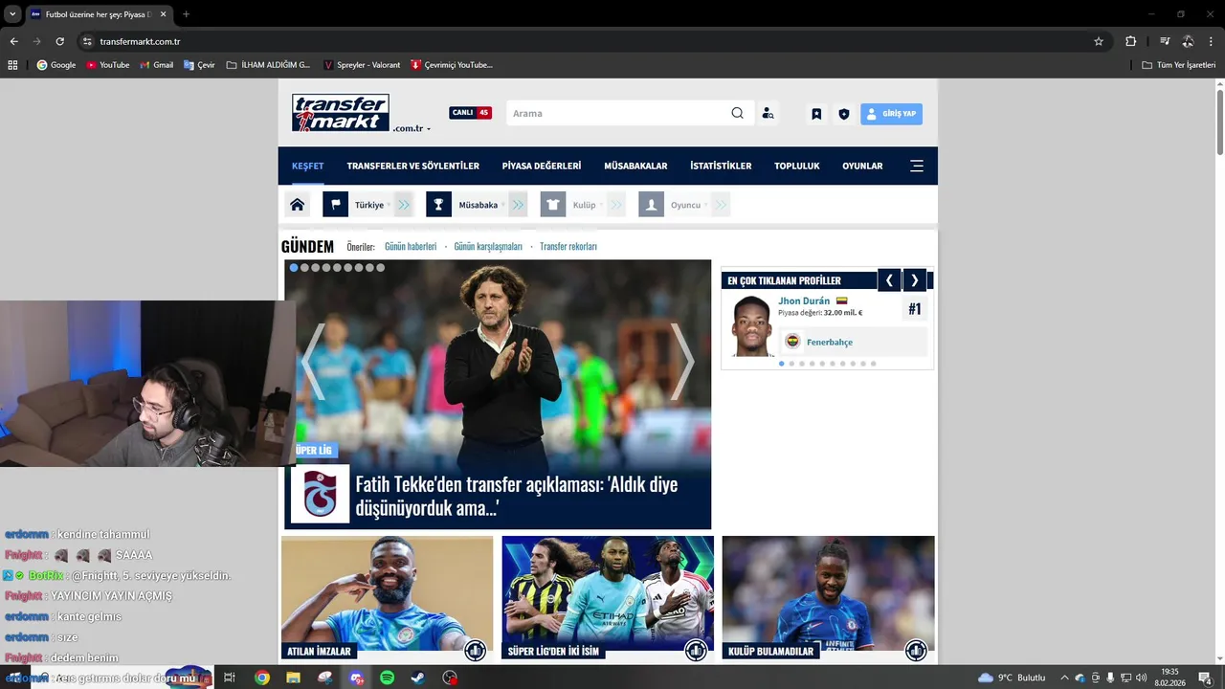Previous profile arrow in En Çok Tıklanan Profiller

tap(889, 280)
